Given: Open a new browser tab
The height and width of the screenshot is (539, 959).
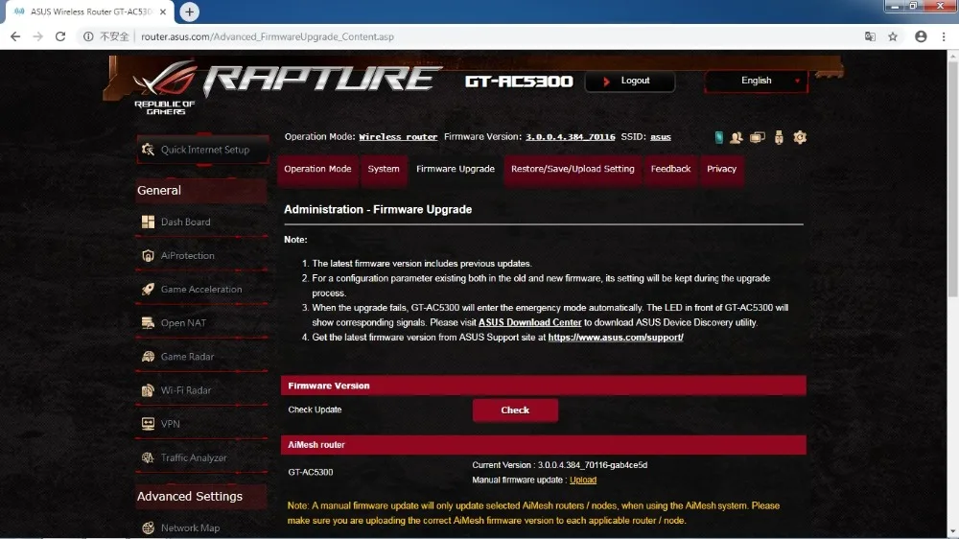Looking at the screenshot, I should [189, 12].
